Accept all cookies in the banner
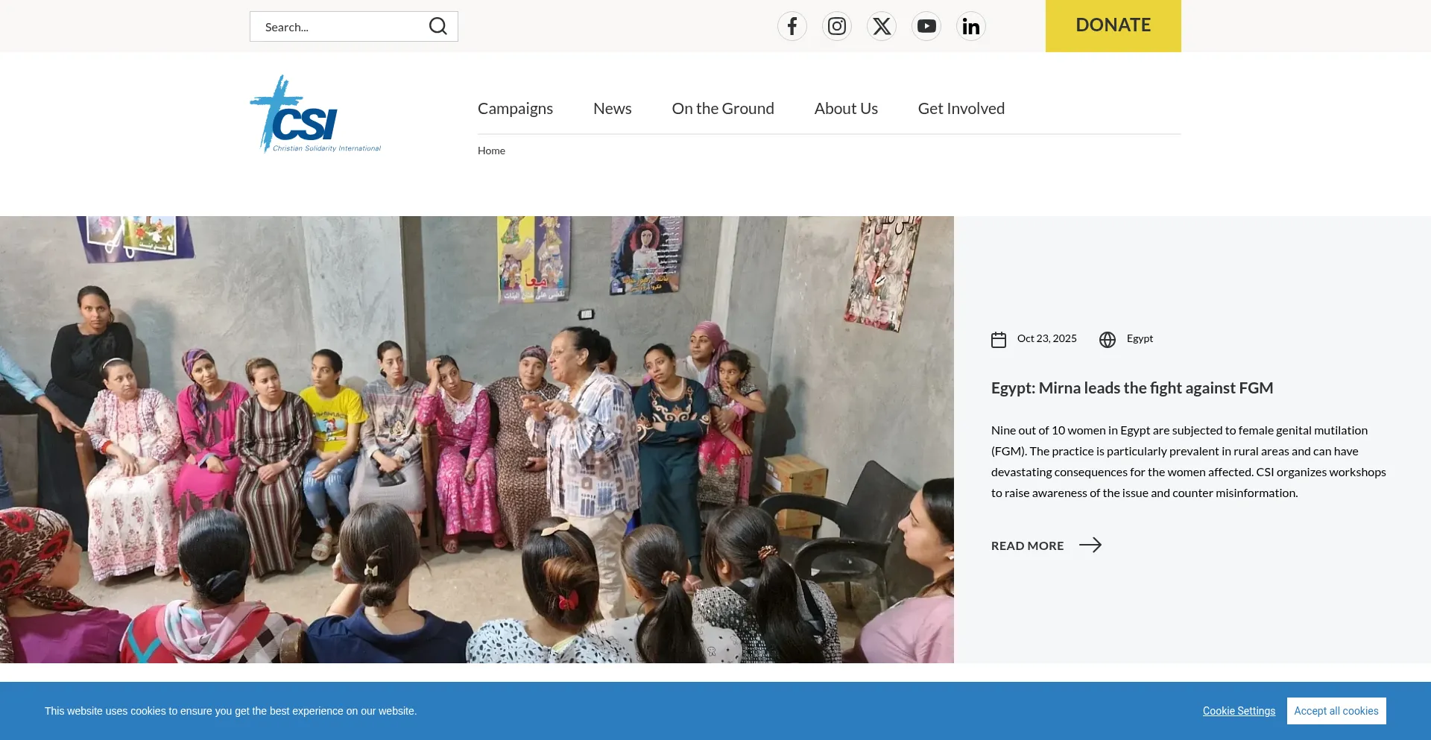 point(1336,711)
